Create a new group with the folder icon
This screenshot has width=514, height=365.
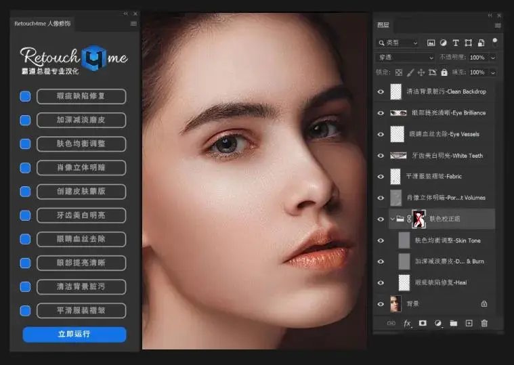[453, 324]
